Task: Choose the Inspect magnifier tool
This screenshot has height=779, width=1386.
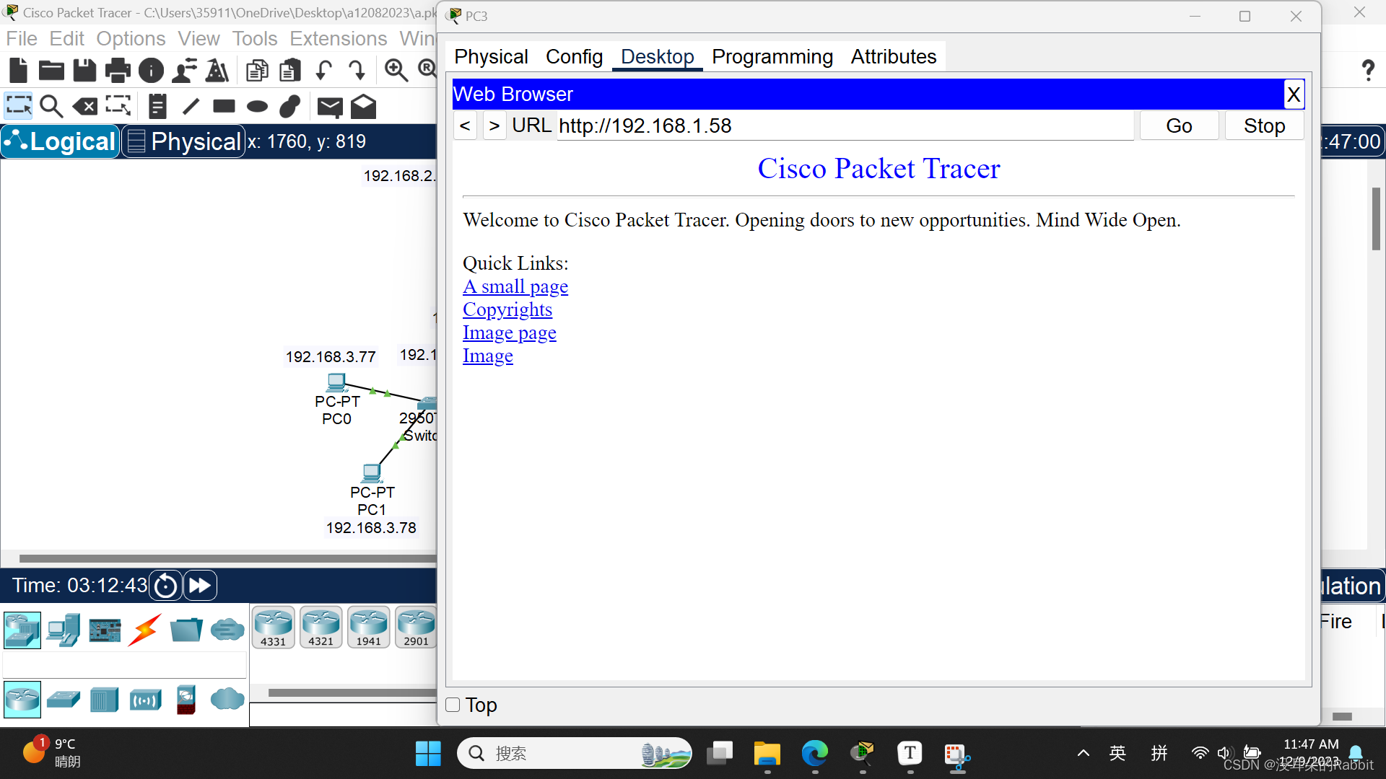Action: pyautogui.click(x=51, y=106)
